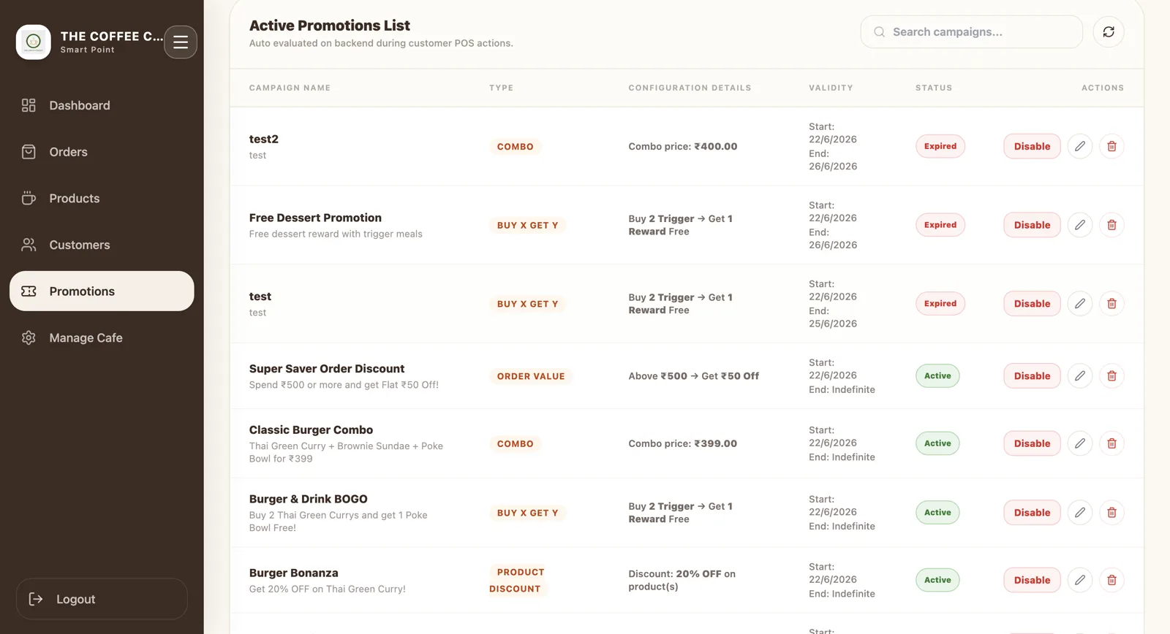Click the PRODUCT DISCOUNT type tag
Screen dimensions: 1170x634
[x=517, y=581]
